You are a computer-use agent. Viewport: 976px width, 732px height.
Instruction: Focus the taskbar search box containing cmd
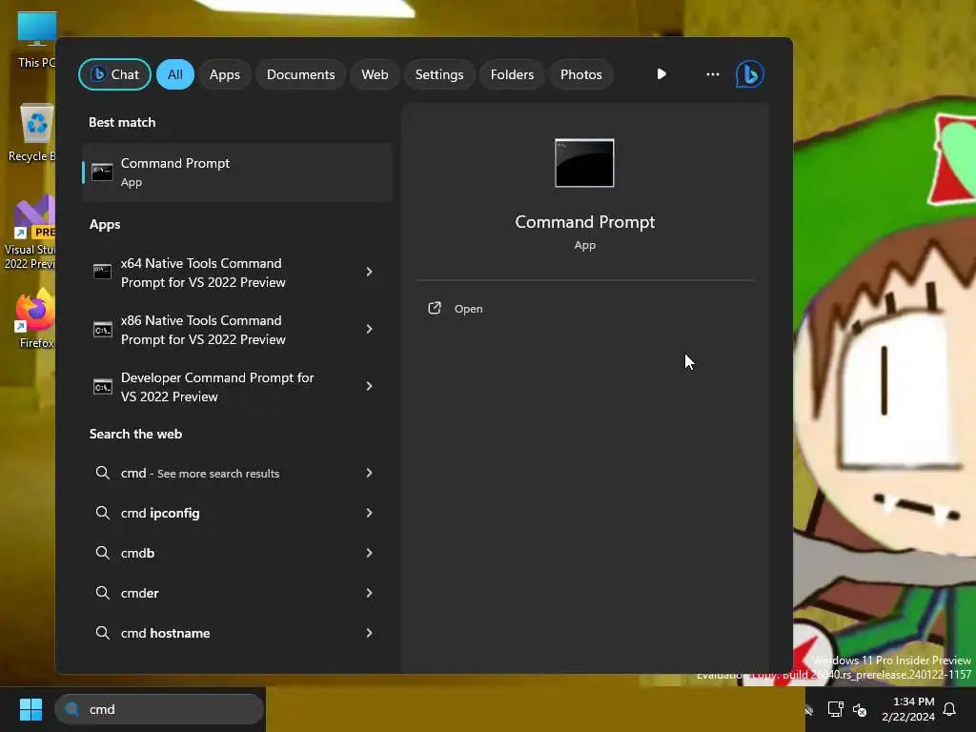pyautogui.click(x=160, y=709)
